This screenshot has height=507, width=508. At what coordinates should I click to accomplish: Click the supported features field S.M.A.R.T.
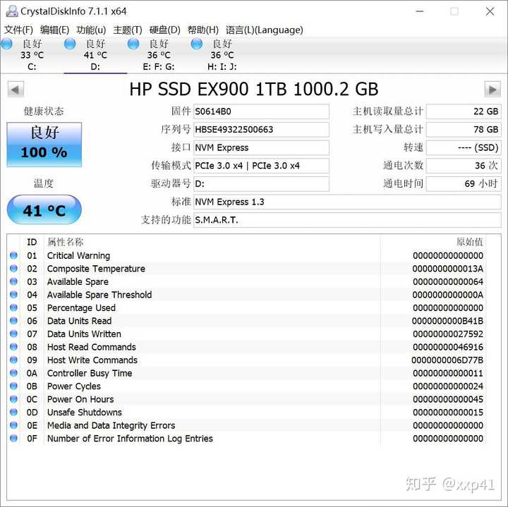pyautogui.click(x=347, y=220)
